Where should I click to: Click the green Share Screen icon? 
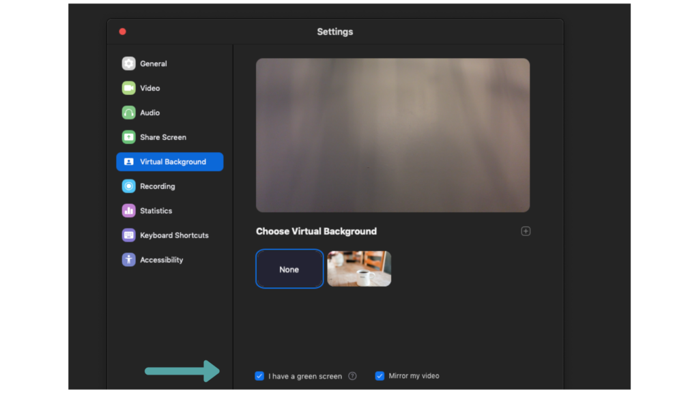point(128,137)
